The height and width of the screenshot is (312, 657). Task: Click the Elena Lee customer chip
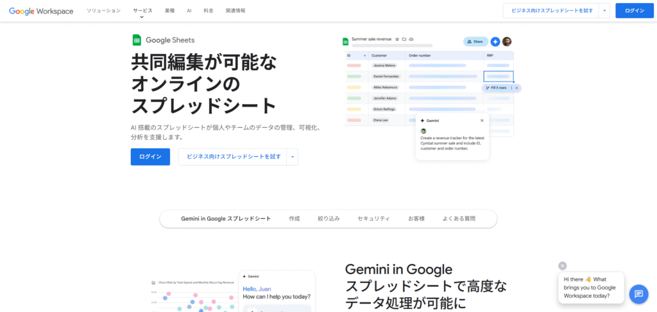380,120
